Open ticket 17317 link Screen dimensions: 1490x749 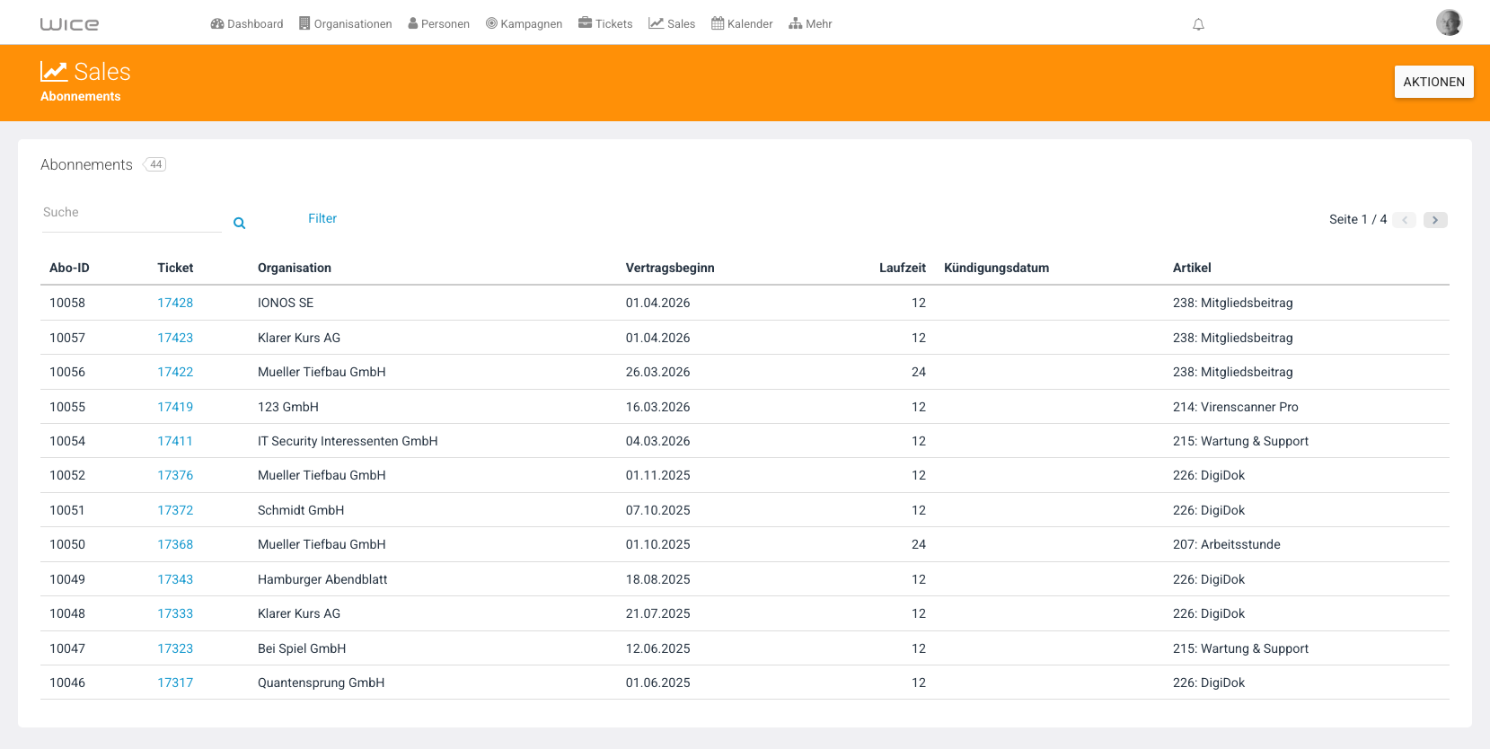175,683
